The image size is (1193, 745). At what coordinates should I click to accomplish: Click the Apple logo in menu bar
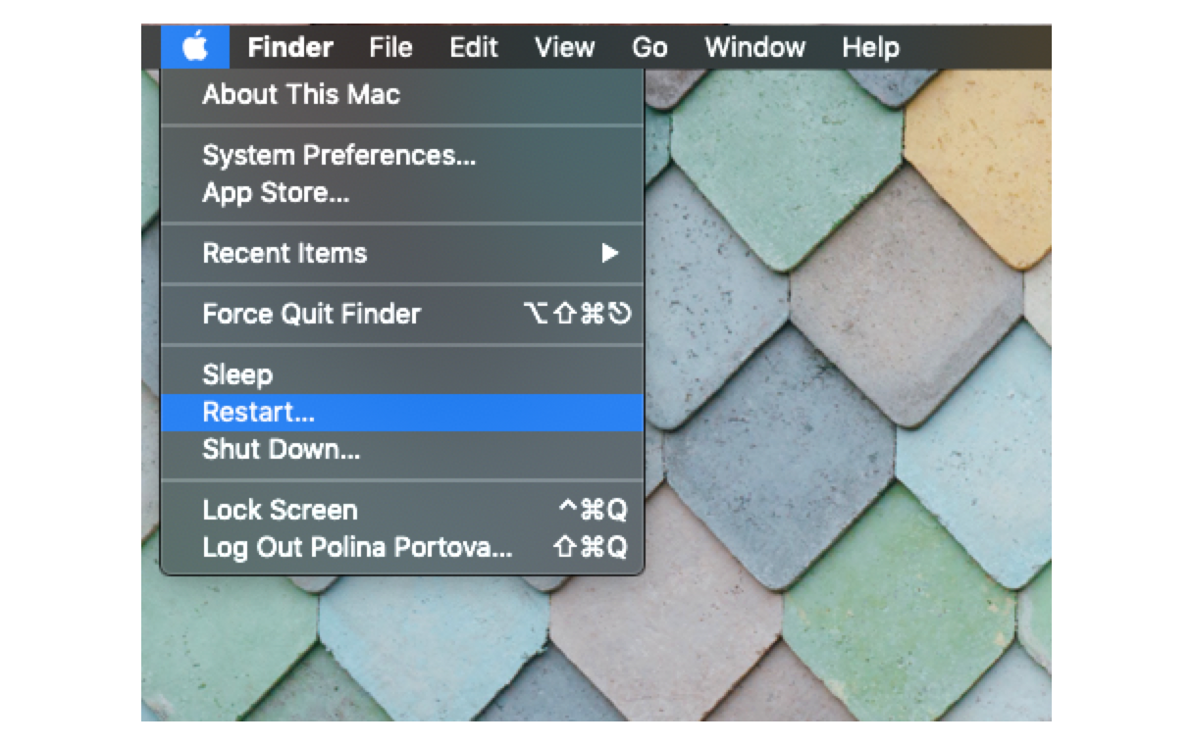pos(194,46)
